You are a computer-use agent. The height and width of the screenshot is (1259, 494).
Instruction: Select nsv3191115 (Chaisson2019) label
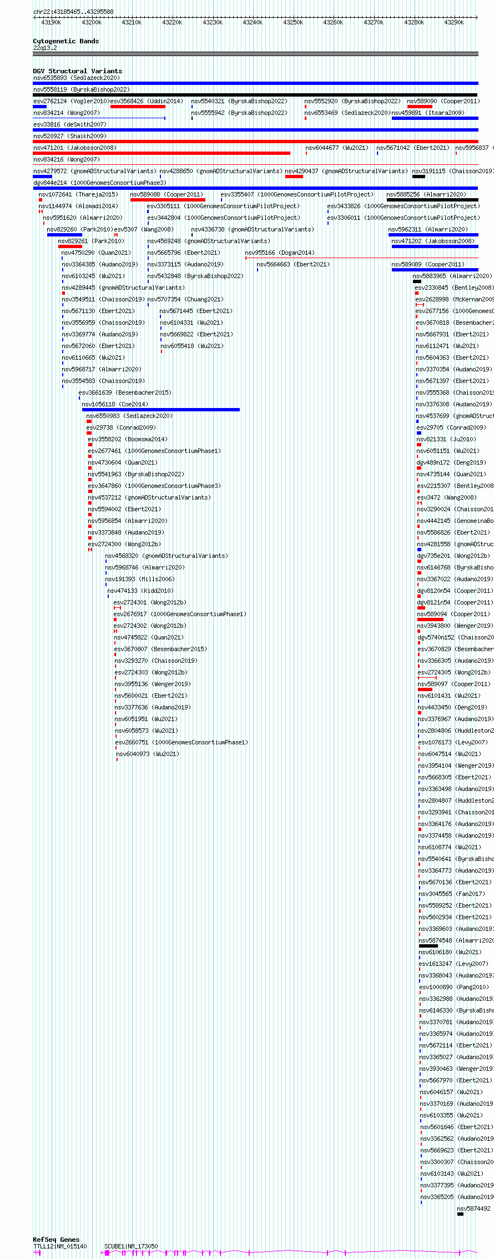(x=453, y=171)
